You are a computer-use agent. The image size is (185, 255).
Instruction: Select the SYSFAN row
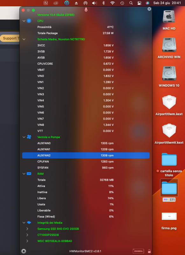[86, 168]
